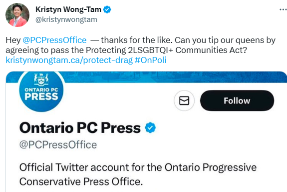Click the gray @PCPressOffice handle below the heading
The image size is (287, 192).
click(x=58, y=144)
